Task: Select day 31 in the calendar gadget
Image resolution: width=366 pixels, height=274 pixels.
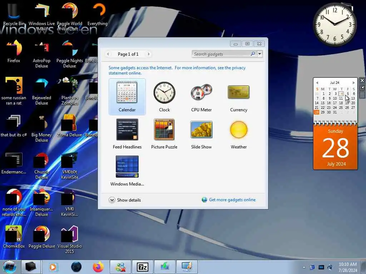Action: pyautogui.click(x=335, y=112)
